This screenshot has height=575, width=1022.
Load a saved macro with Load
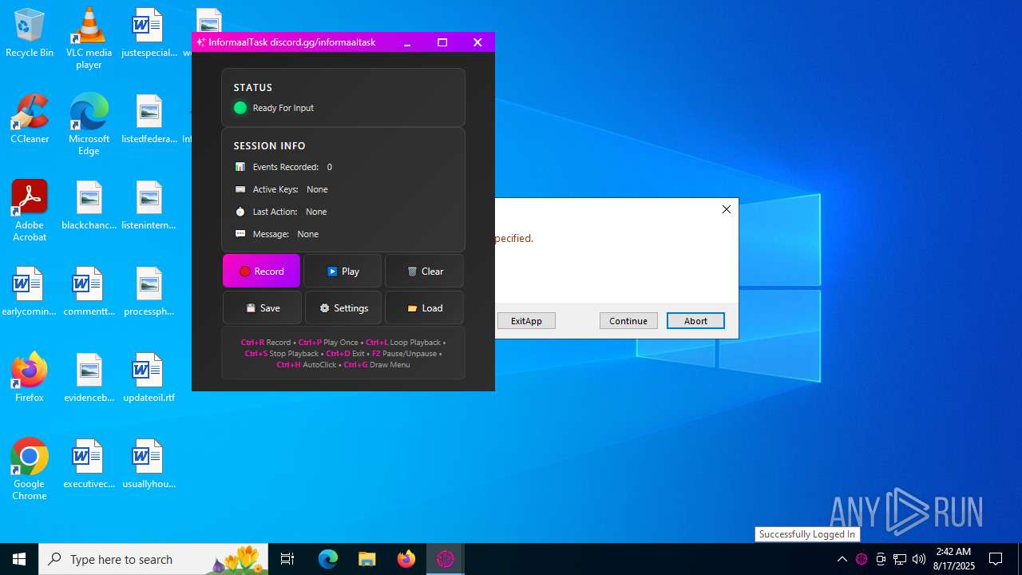tap(424, 308)
